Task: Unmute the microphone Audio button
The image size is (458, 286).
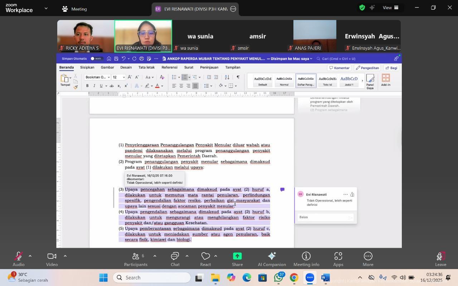Action: (x=18, y=259)
